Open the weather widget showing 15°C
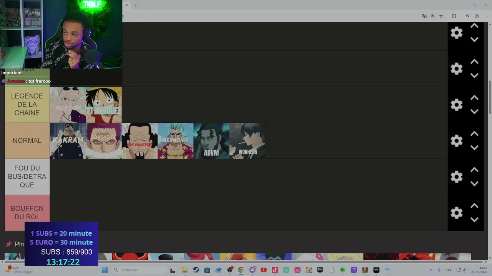 (19, 270)
